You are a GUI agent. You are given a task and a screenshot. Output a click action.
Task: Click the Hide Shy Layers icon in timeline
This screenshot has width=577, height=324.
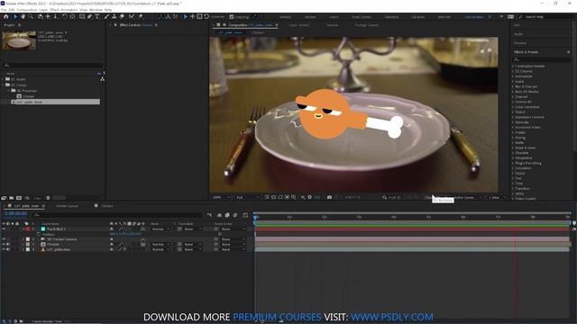(x=219, y=215)
